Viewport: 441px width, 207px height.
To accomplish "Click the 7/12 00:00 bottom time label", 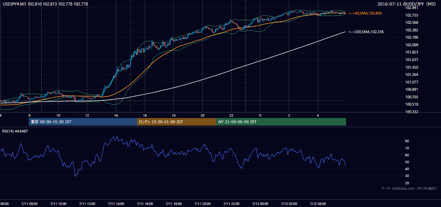I will pos(261,204).
